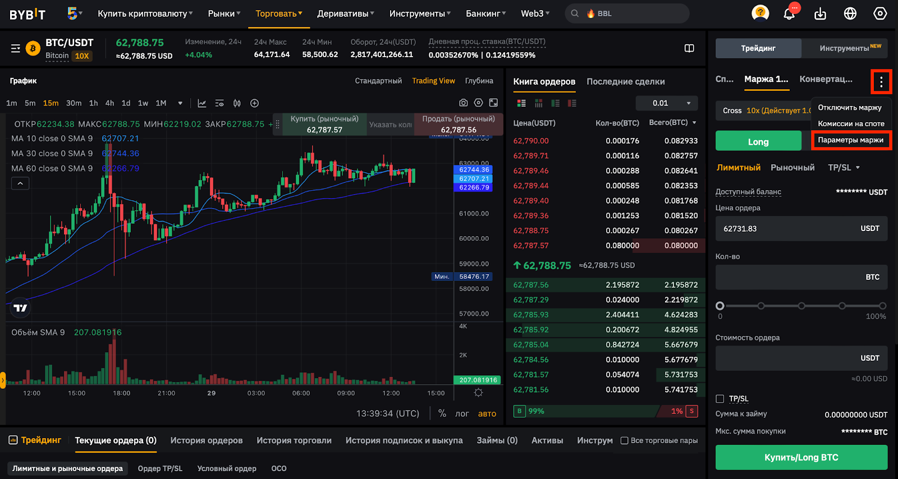Image resolution: width=898 pixels, height=479 pixels.
Task: Tick the TP/SL checkbox
Action: pyautogui.click(x=720, y=399)
